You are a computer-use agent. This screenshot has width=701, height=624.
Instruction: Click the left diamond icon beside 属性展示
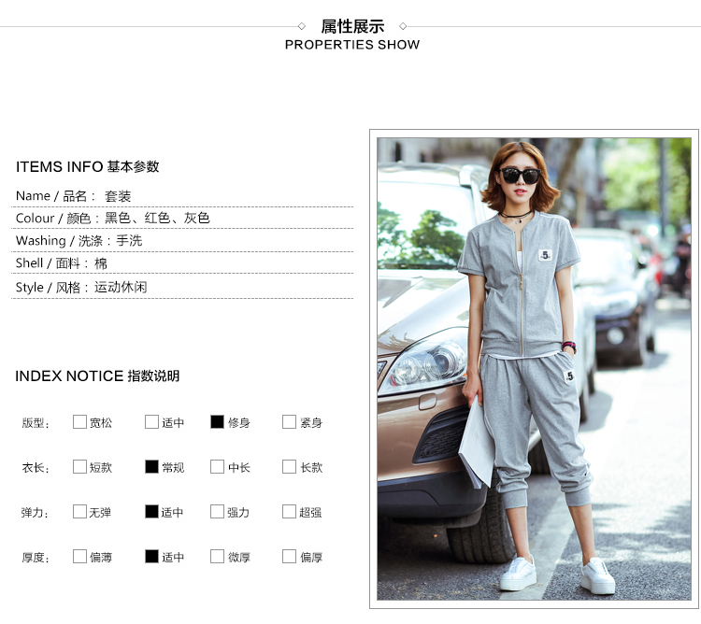pyautogui.click(x=302, y=26)
